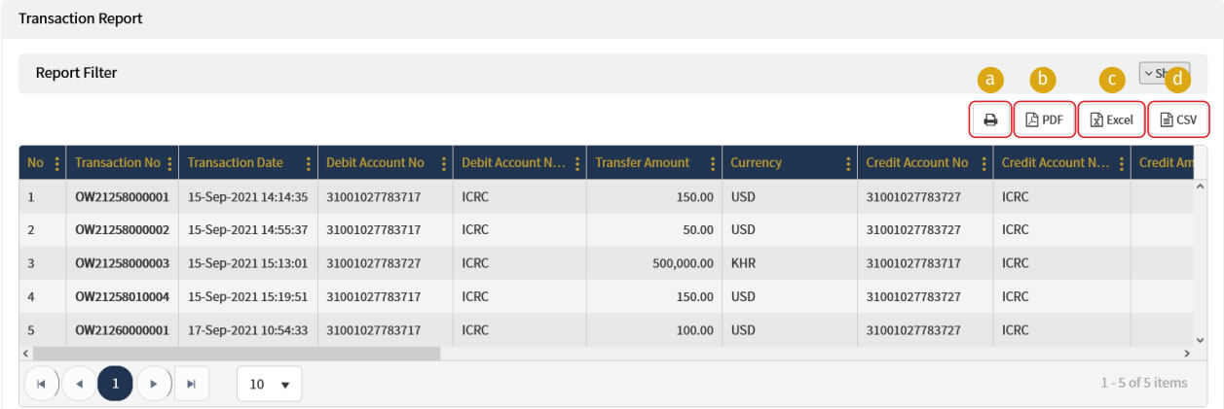
Task: Go to the next page arrow
Action: 153,384
